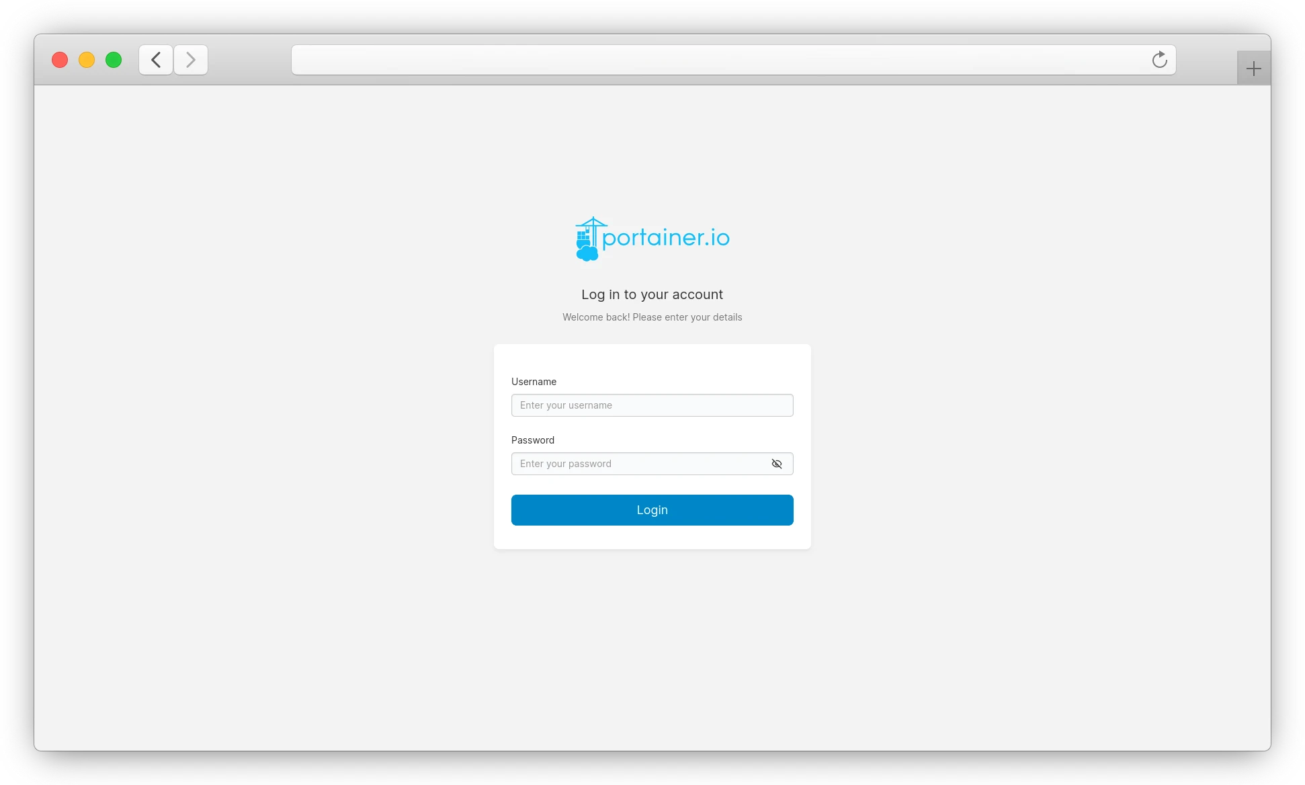Click the Welcome back subtitle text

coord(652,317)
